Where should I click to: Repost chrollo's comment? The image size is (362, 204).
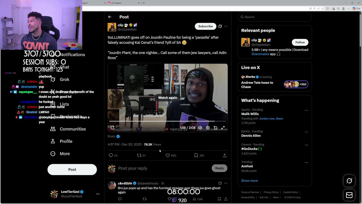(145, 199)
